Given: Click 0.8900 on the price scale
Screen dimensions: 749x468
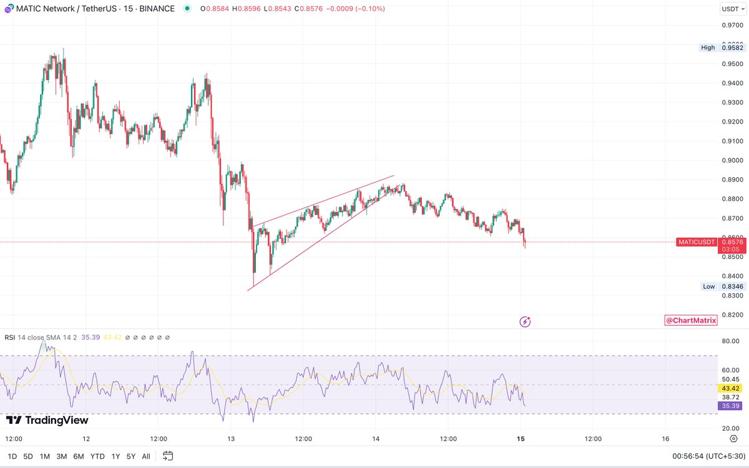Looking at the screenshot, I should [732, 180].
